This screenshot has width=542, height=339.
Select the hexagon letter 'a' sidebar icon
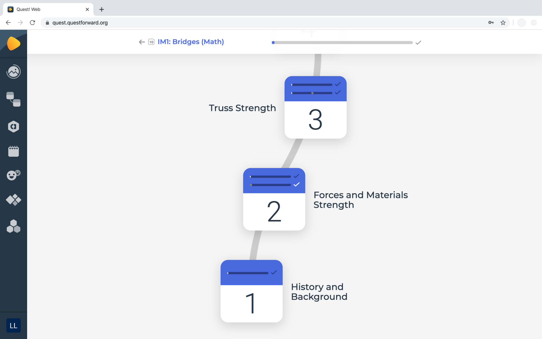[x=14, y=126]
